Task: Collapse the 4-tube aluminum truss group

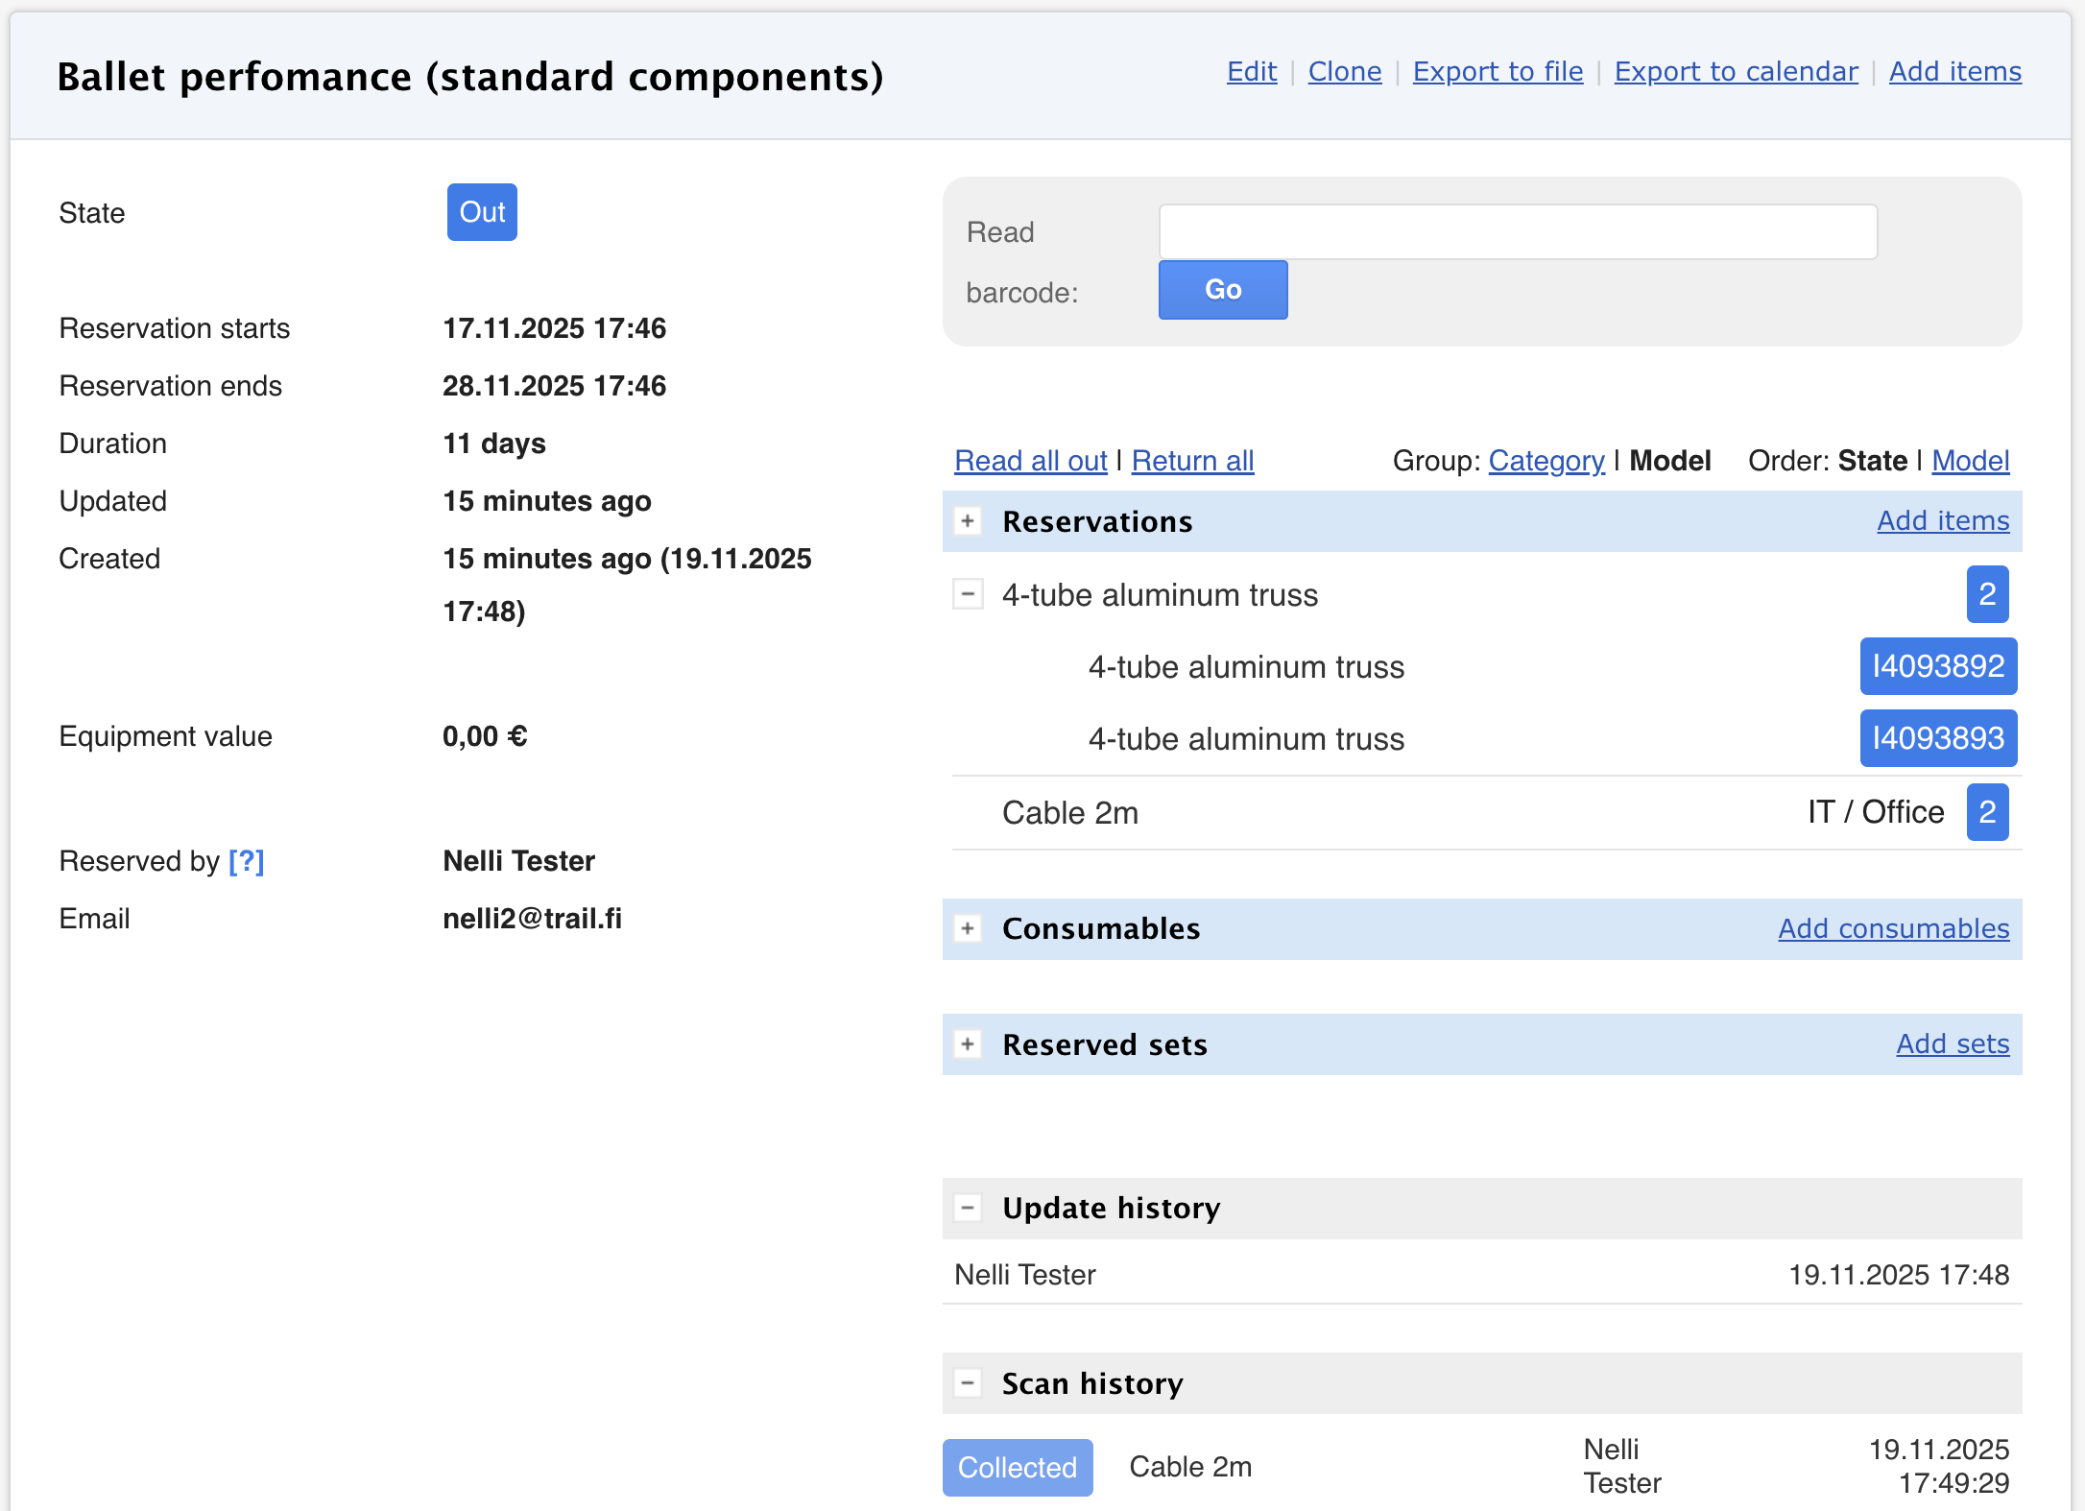Action: pyautogui.click(x=968, y=594)
